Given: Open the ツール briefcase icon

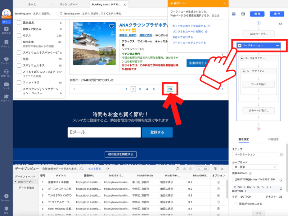Looking at the screenshot, I should [x=6, y=84].
